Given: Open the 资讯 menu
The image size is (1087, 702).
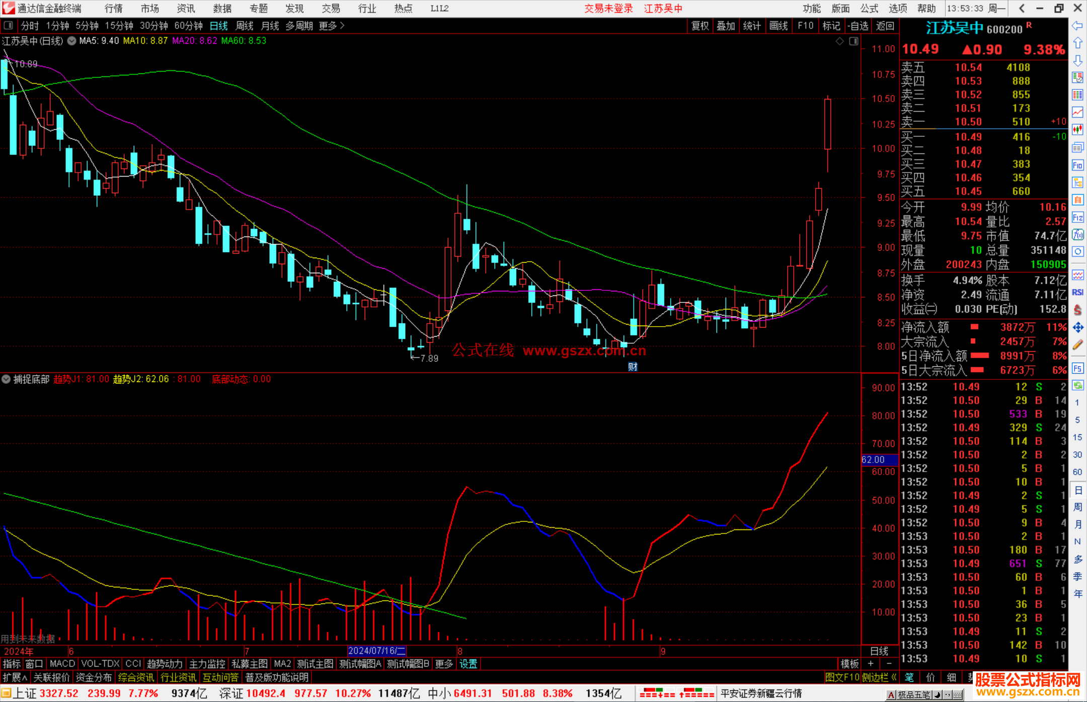Looking at the screenshot, I should pyautogui.click(x=186, y=8).
